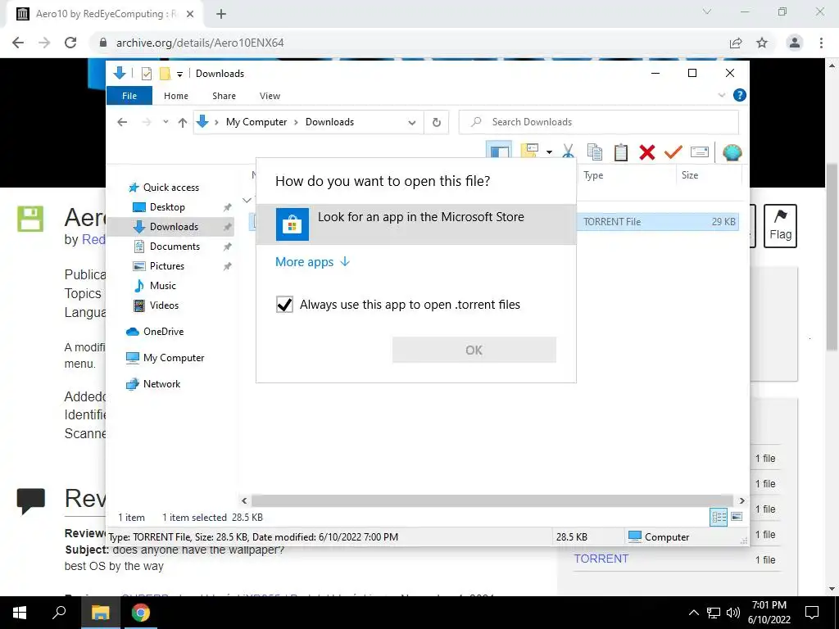Click the shell globe toolbar icon
The image size is (839, 629).
(732, 152)
